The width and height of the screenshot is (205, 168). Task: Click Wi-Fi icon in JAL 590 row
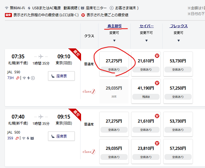24,78
